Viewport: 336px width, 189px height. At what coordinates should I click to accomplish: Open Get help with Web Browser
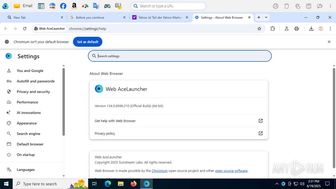point(178,121)
